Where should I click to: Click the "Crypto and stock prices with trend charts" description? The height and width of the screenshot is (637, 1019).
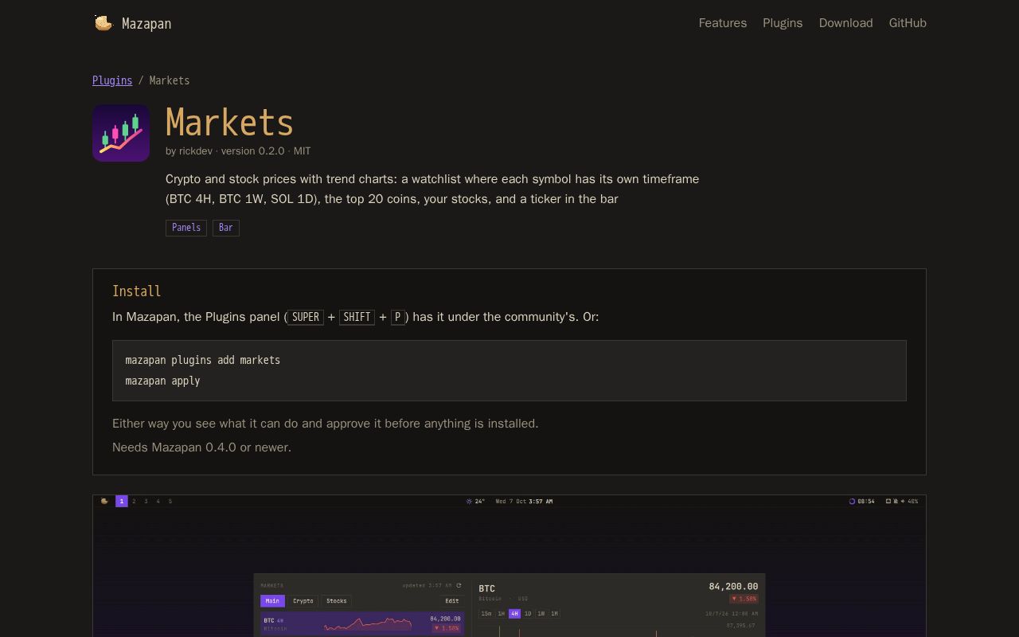tap(432, 189)
